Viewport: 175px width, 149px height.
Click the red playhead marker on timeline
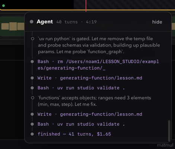point(86,6)
